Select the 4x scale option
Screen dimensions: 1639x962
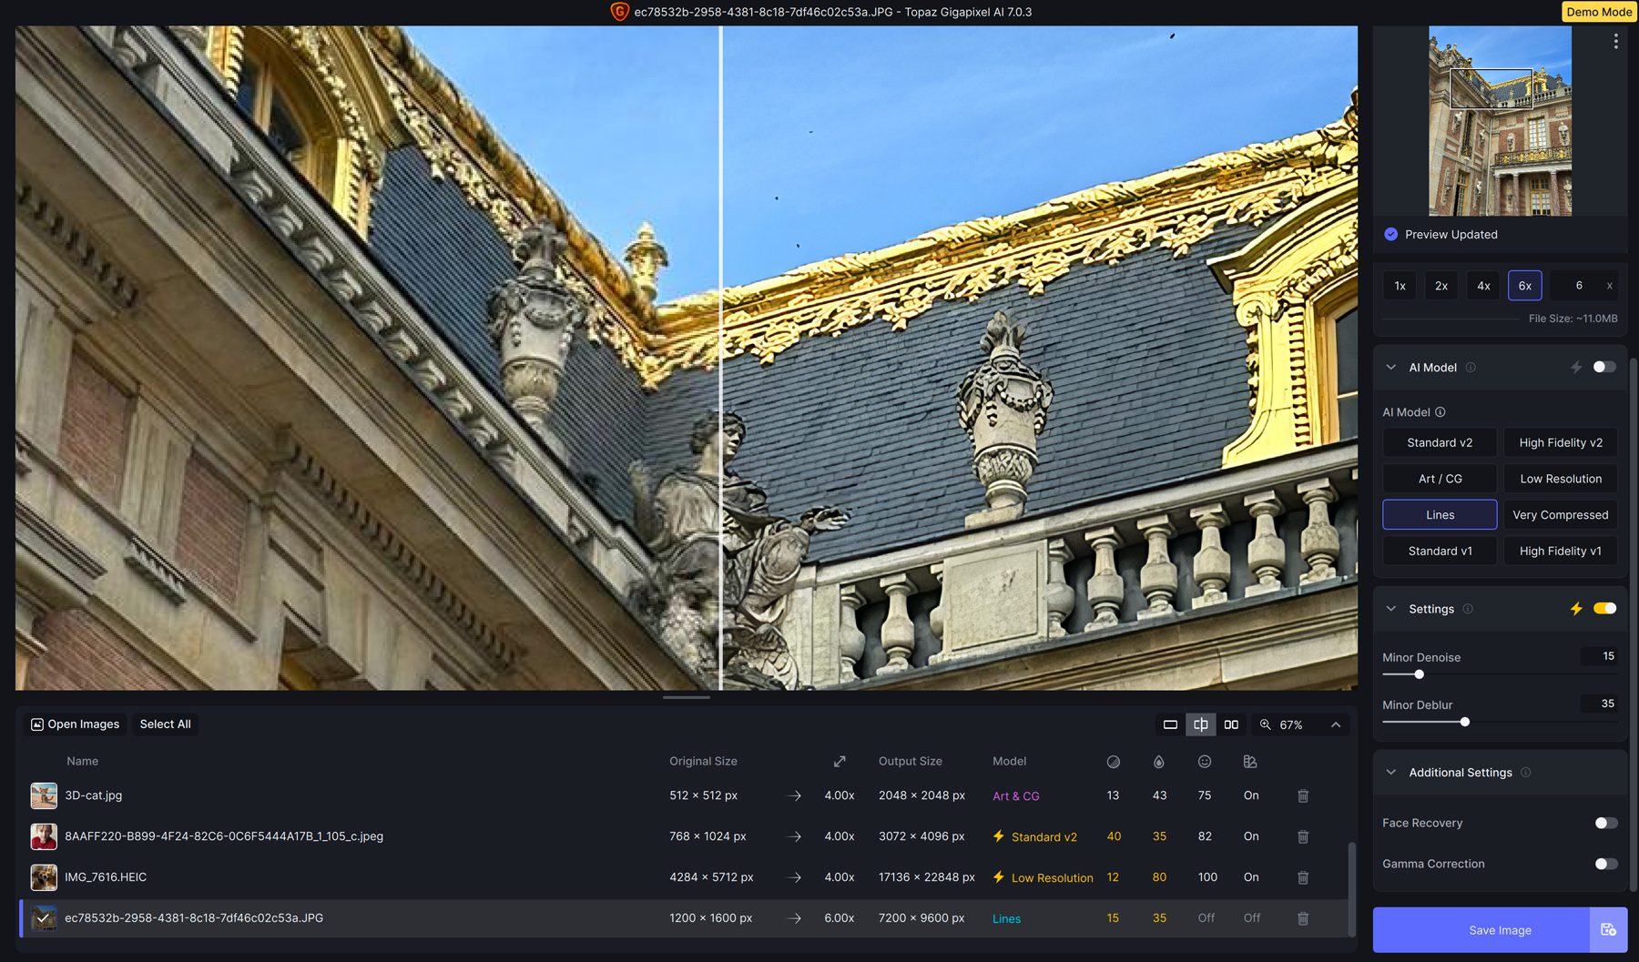pyautogui.click(x=1483, y=286)
